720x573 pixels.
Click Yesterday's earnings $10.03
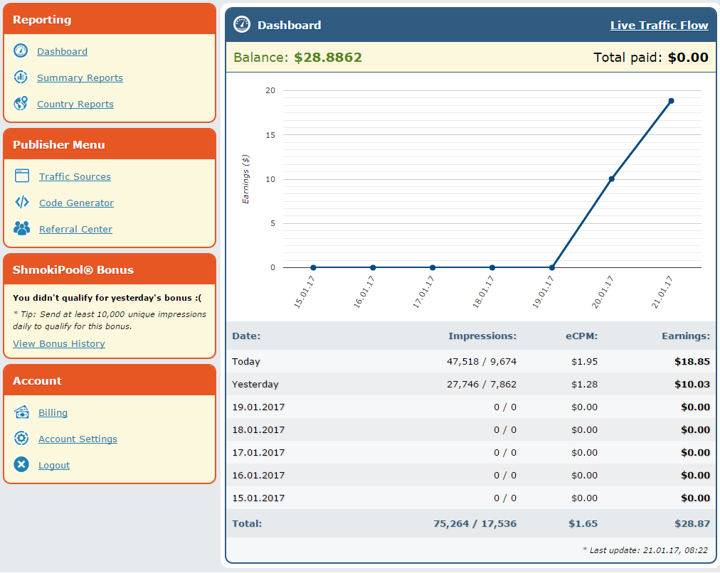pyautogui.click(x=692, y=385)
